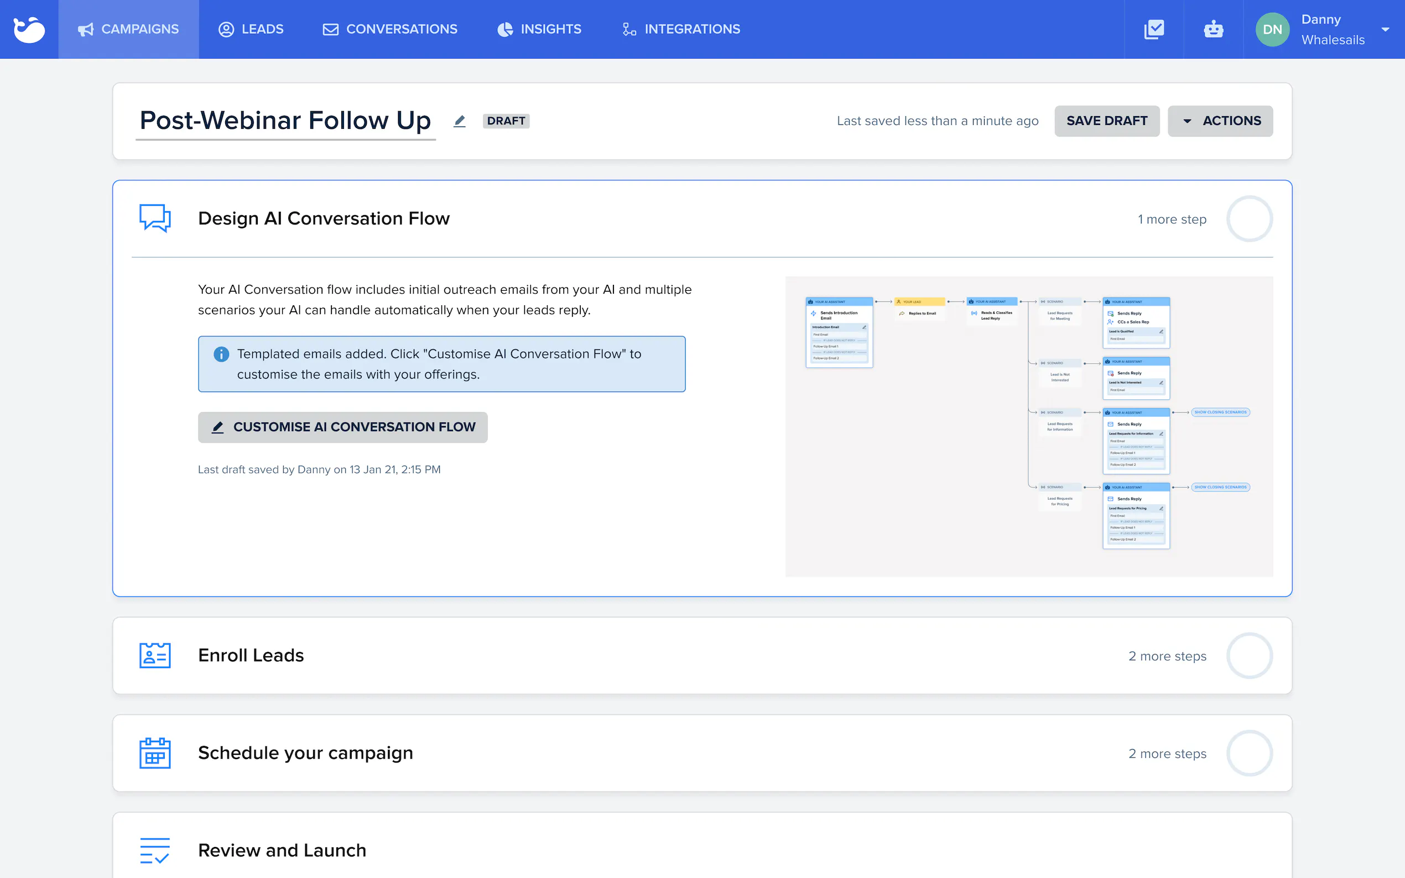
Task: Edit campaign name with pencil icon
Action: click(460, 121)
